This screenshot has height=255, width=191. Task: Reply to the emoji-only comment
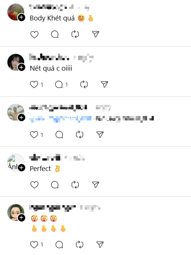(x=59, y=245)
